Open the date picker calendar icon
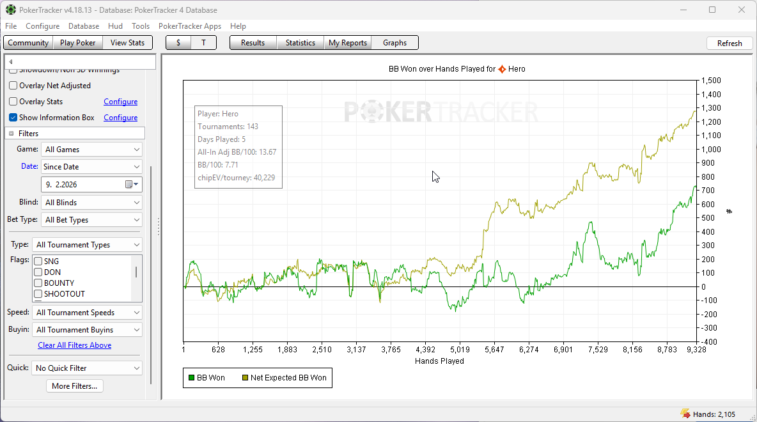The height and width of the screenshot is (422, 757). pos(131,184)
